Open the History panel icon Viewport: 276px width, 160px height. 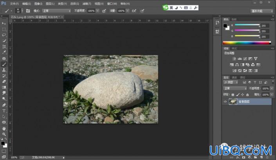tap(217, 23)
